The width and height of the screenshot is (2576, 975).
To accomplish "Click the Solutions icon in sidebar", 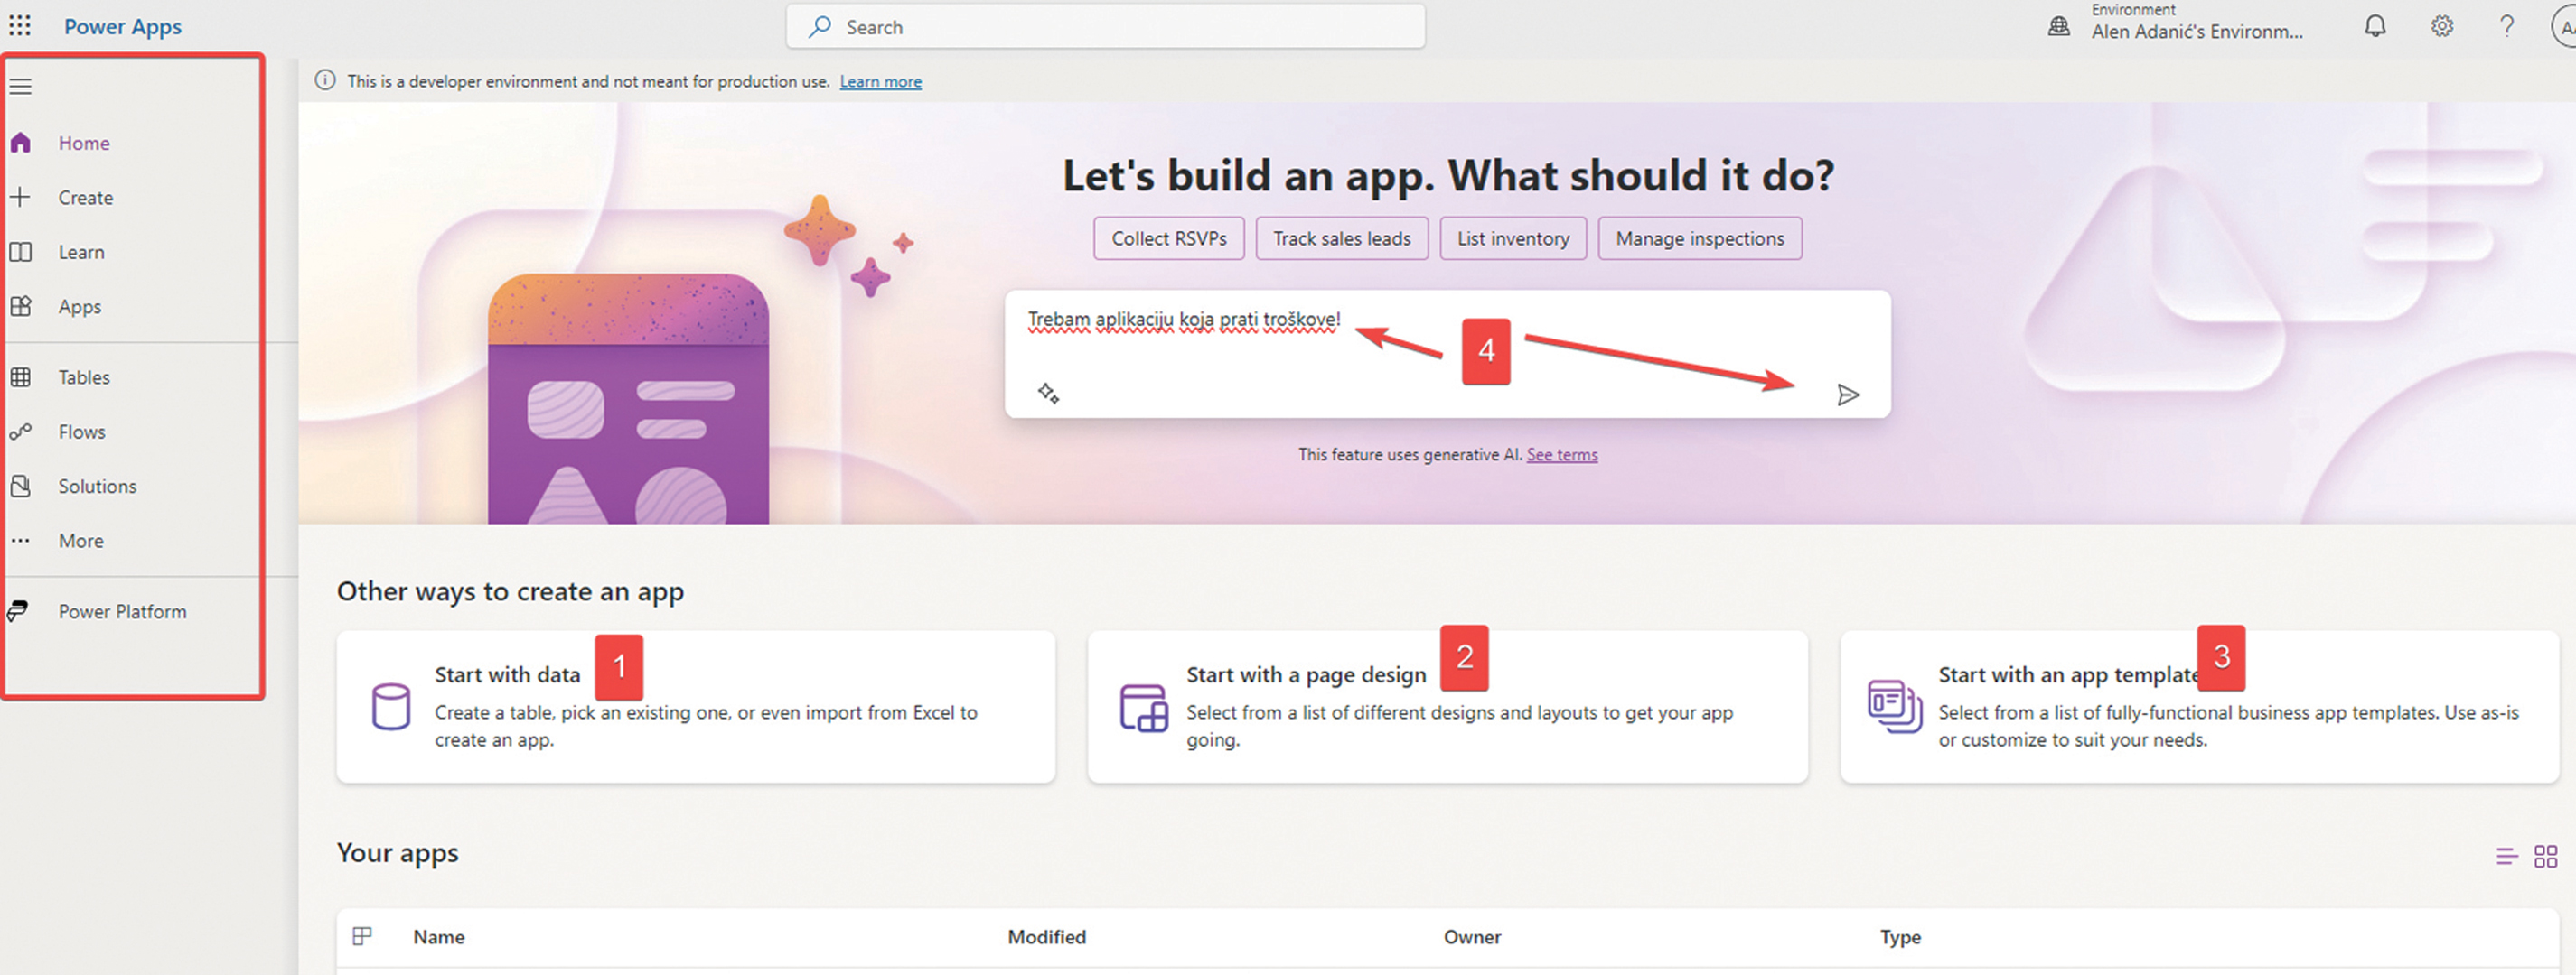I will 20,486.
